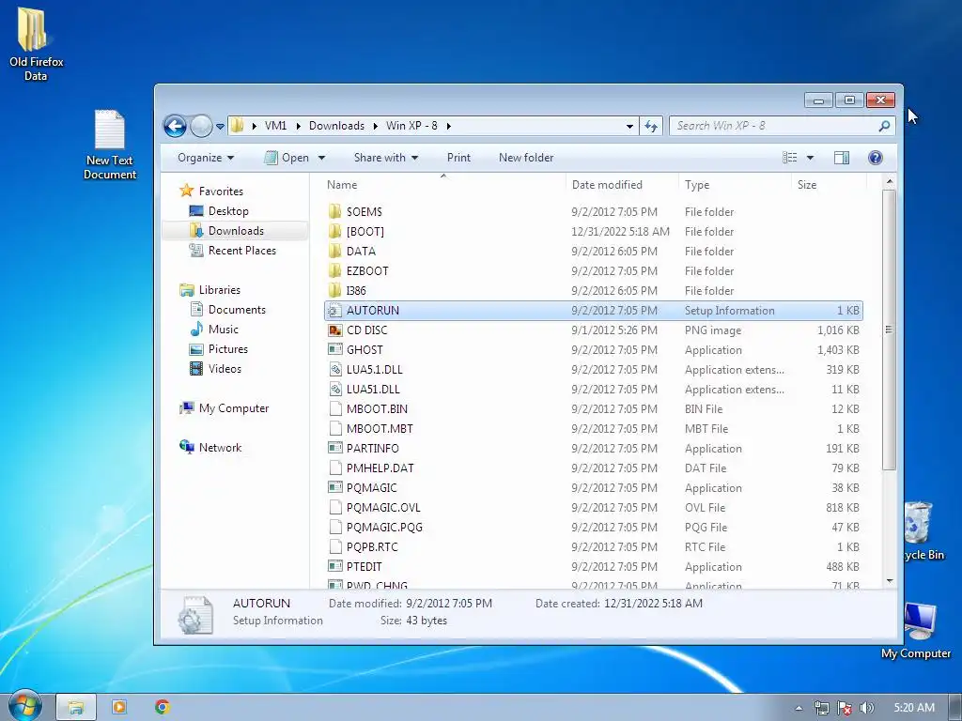Open the Documents library
The image size is (962, 721).
[236, 310]
